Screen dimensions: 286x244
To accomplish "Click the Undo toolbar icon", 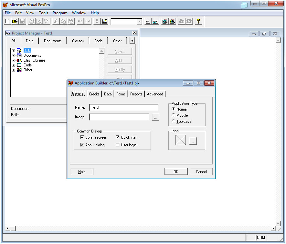I will tap(80, 21).
